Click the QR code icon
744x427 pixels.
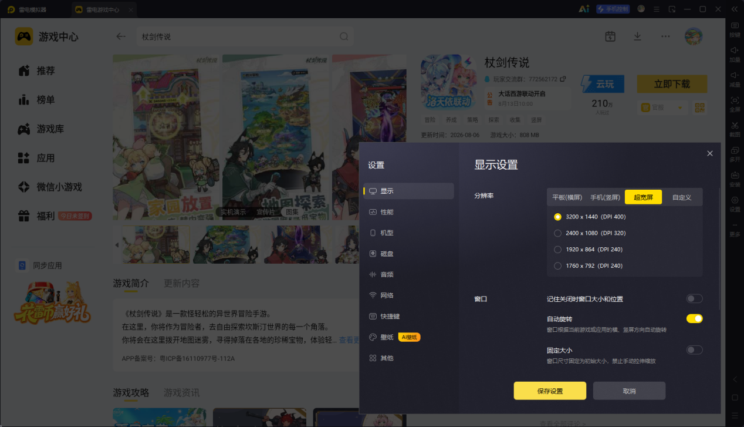[x=699, y=107]
